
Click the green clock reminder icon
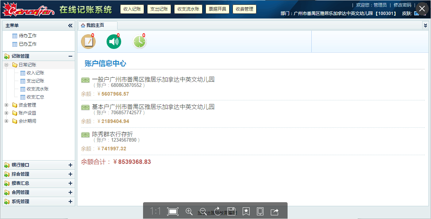pos(139,42)
